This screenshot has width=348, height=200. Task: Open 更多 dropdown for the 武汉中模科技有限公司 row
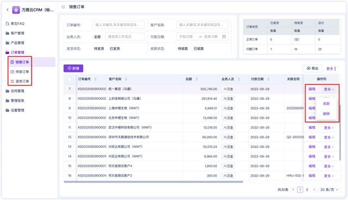coord(328,128)
